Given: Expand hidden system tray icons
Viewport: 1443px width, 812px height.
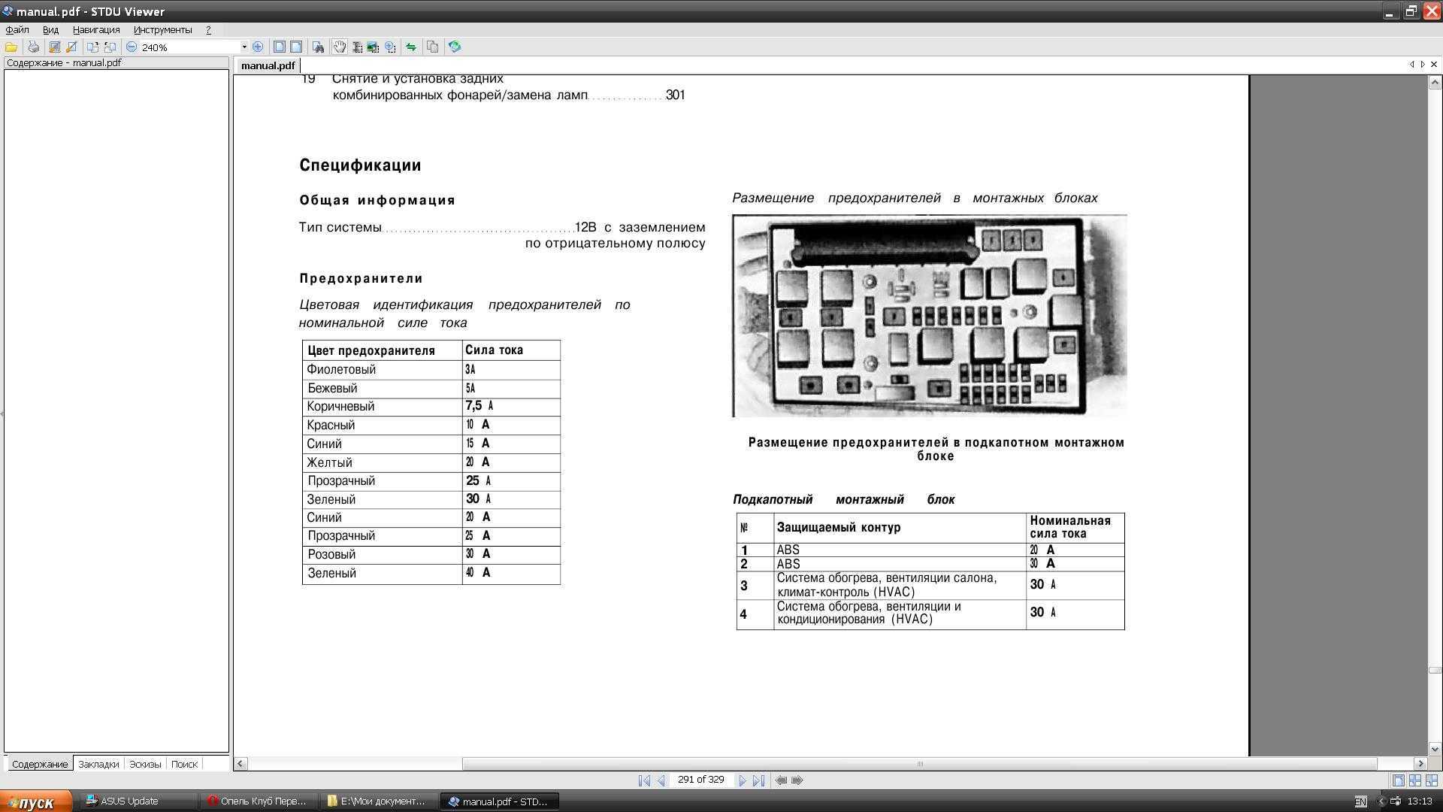Looking at the screenshot, I should click(x=1381, y=801).
